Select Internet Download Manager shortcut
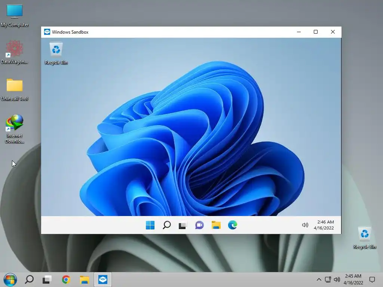The height and width of the screenshot is (287, 383). tap(15, 129)
